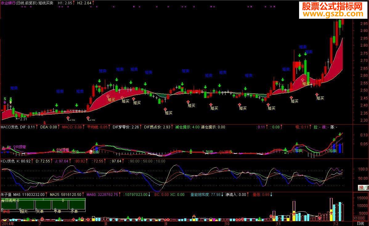Click the 清仓提示: 0.00 value
The height and width of the screenshot is (226, 369).
coord(213,127)
